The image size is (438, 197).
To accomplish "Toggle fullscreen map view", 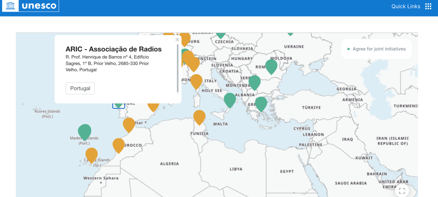I will coord(402,190).
